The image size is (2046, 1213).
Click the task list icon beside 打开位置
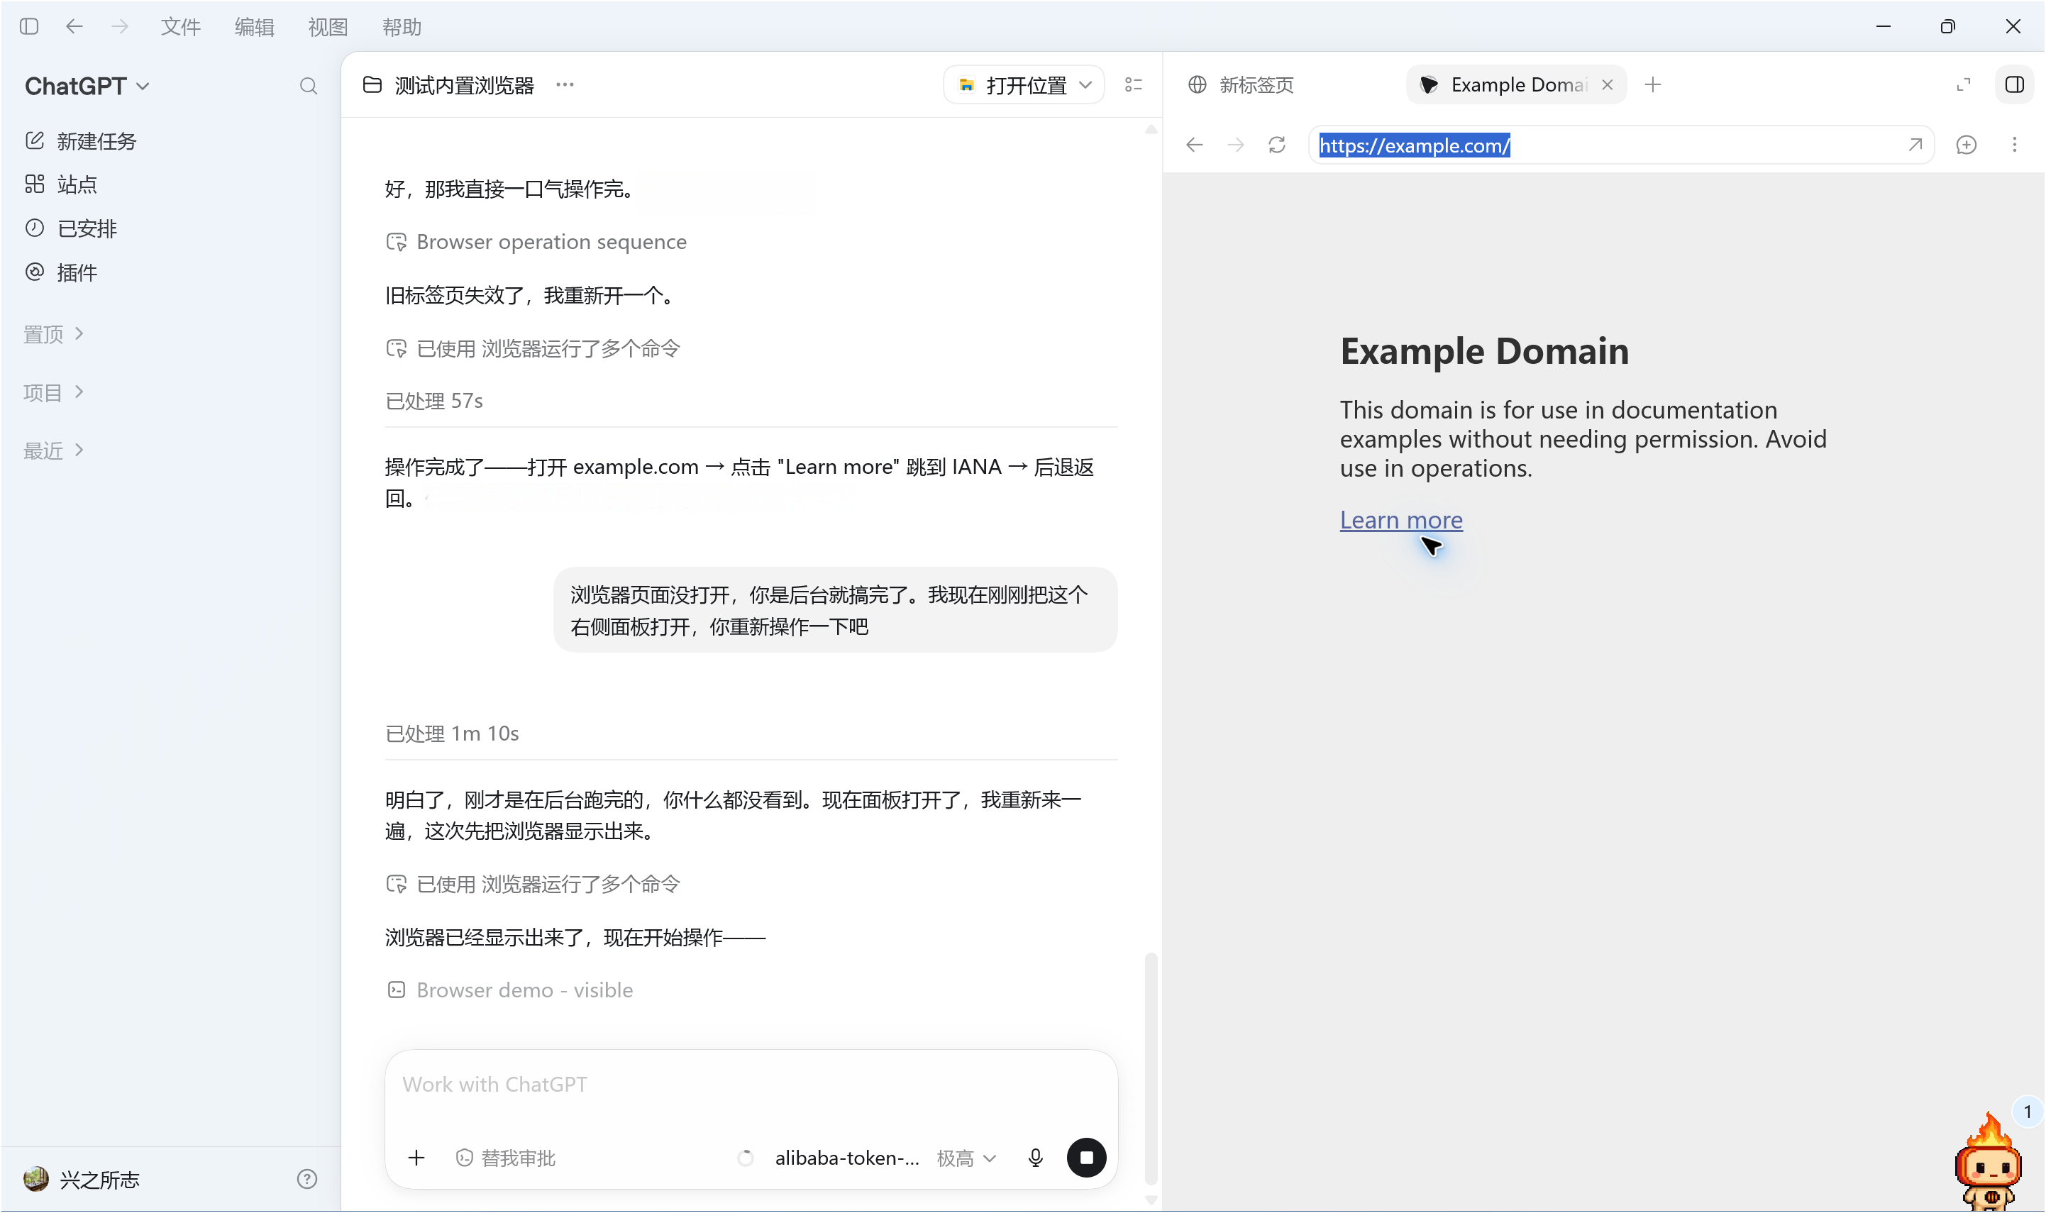pyautogui.click(x=1133, y=85)
